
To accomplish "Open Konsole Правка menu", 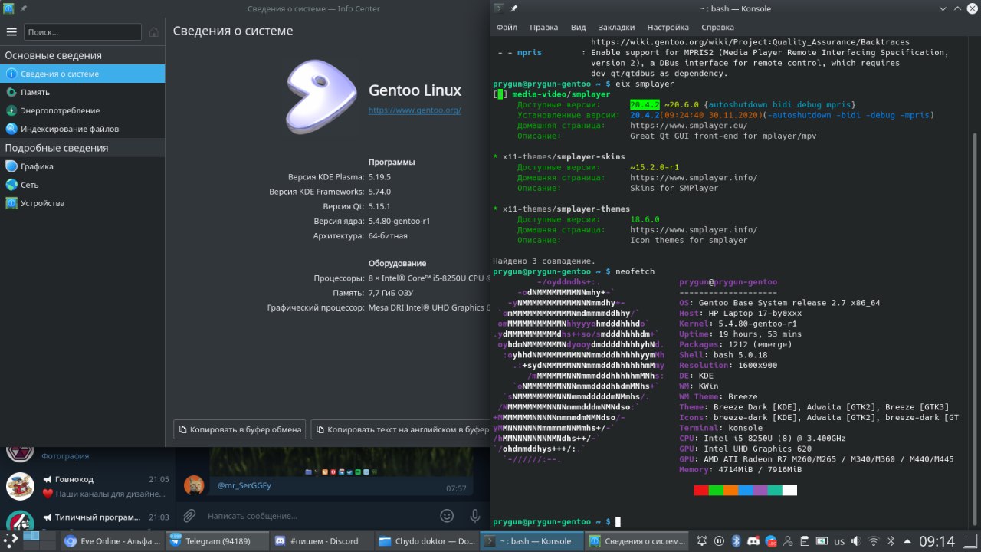I will tap(543, 27).
